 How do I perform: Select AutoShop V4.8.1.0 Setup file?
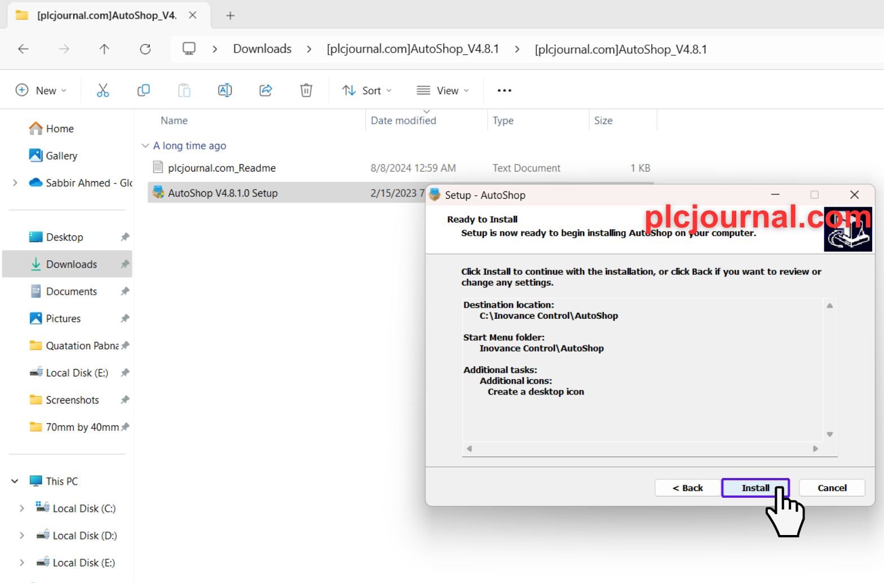pos(223,193)
